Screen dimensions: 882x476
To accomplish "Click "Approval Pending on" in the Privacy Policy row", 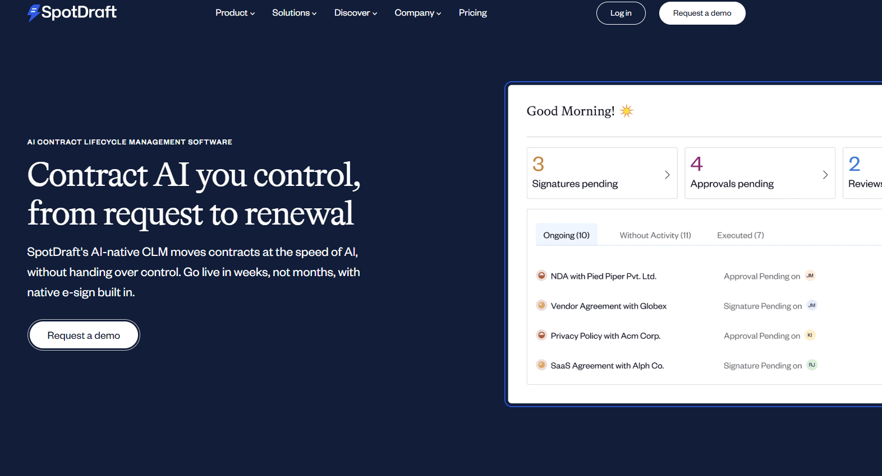I will tap(762, 335).
